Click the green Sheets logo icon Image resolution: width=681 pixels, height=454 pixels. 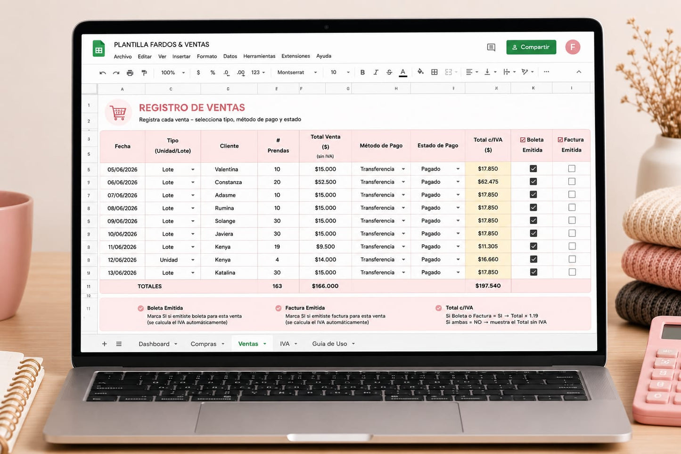99,49
